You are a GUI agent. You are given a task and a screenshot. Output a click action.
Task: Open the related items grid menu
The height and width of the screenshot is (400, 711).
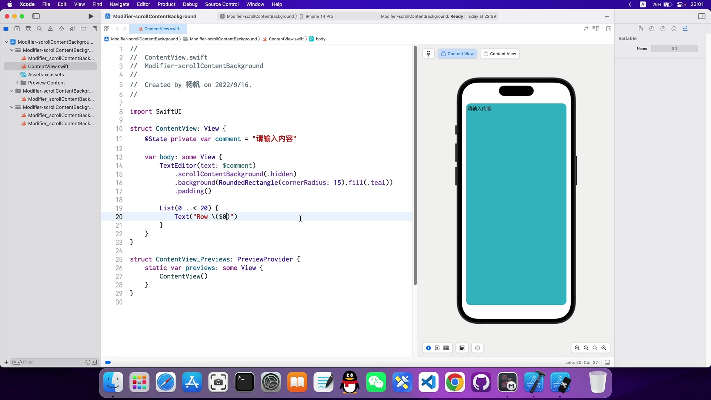(x=107, y=29)
